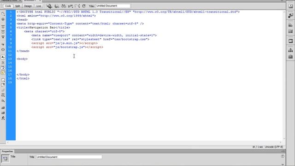Click the '<head>' opening tag line
This screenshot has width=295, height=166.
[22, 19]
